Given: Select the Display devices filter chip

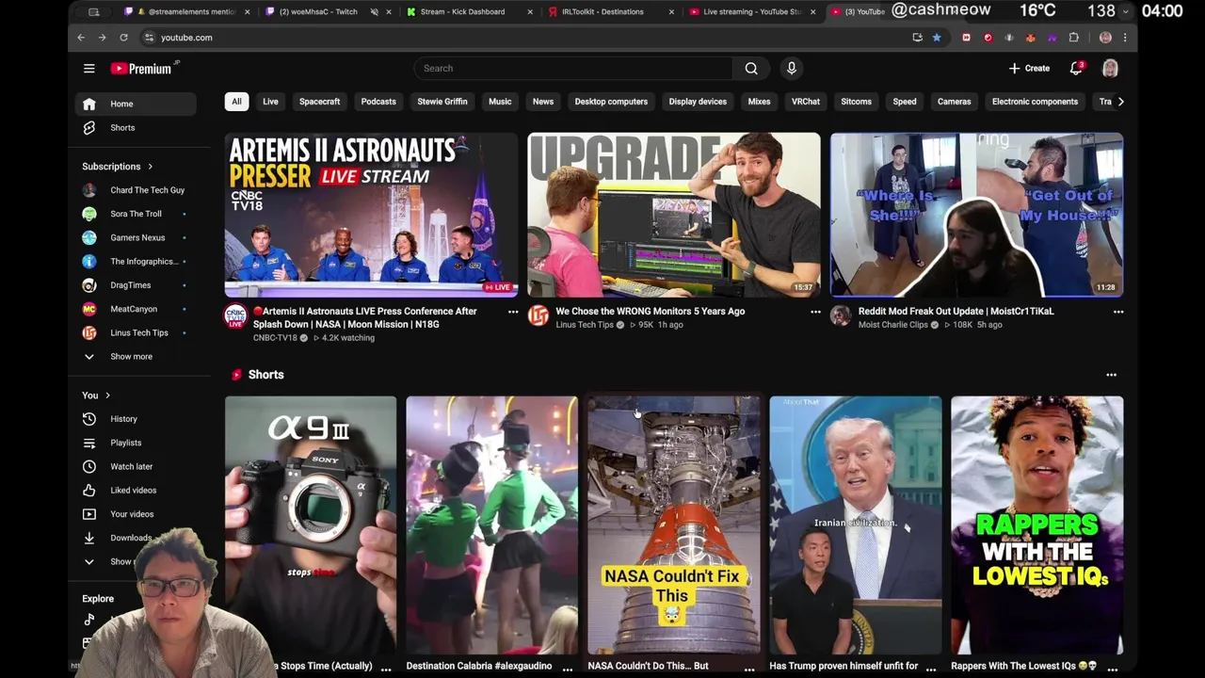Looking at the screenshot, I should click(698, 102).
